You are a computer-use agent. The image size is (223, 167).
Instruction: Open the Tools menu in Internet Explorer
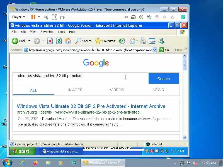point(61,32)
